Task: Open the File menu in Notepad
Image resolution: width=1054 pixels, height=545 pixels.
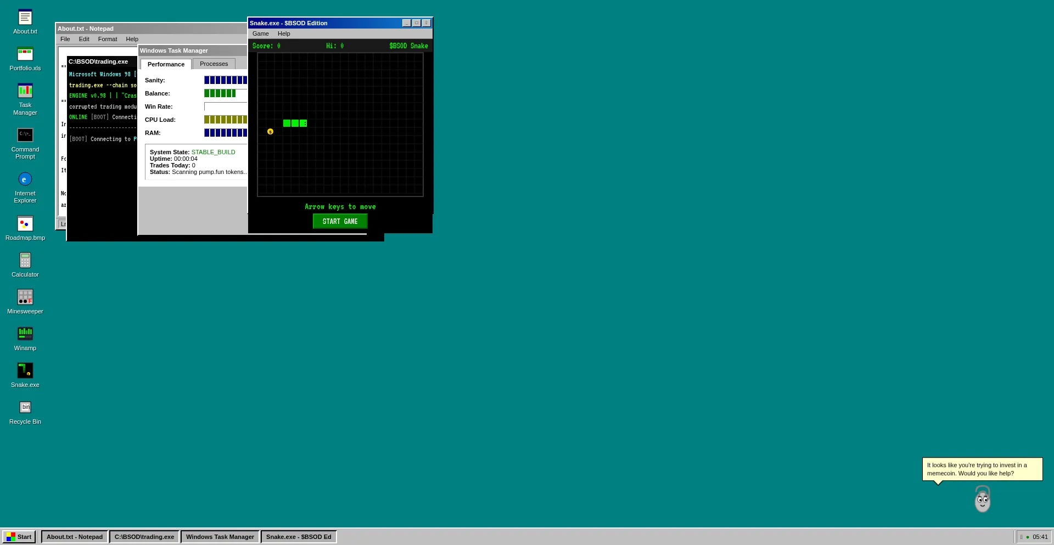Action: [65, 39]
